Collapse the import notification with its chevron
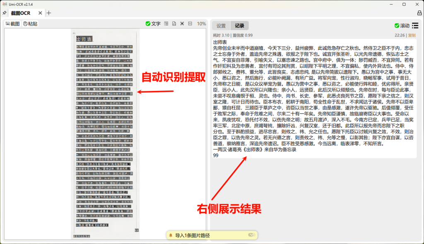The height and width of the screenshot is (244, 424). click(252, 234)
